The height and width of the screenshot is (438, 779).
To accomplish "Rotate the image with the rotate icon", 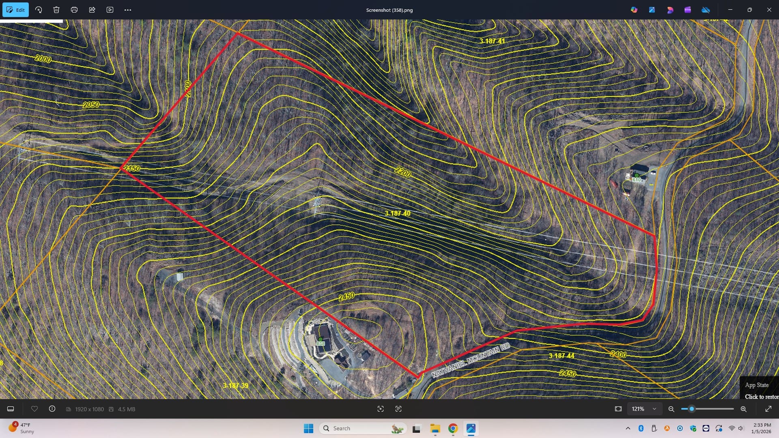I will click(39, 10).
